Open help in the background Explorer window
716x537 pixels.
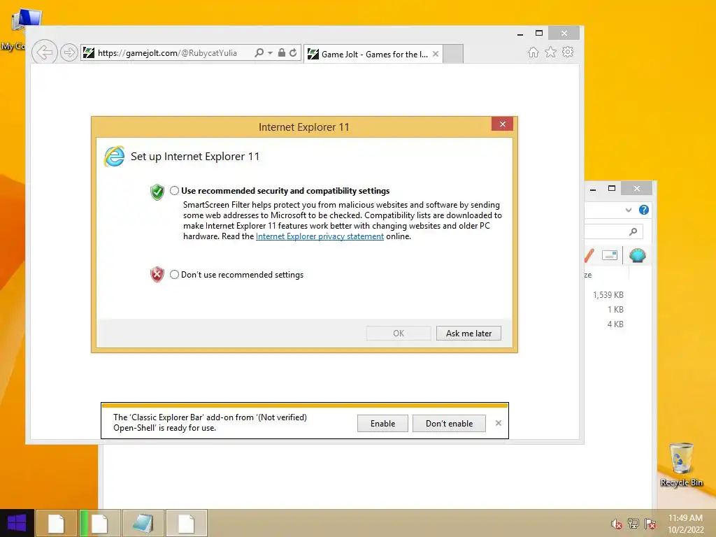tap(644, 210)
